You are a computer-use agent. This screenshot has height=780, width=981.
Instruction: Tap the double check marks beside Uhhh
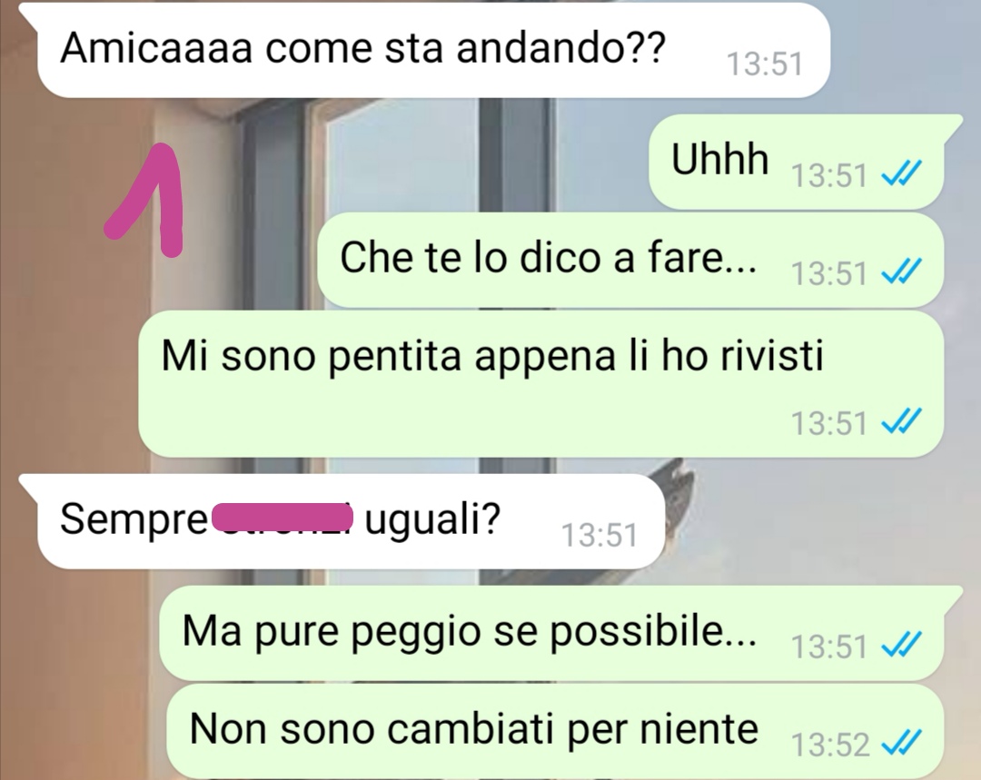pyautogui.click(x=901, y=174)
